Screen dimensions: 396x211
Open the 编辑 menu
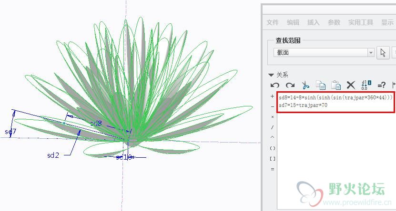[x=293, y=22]
